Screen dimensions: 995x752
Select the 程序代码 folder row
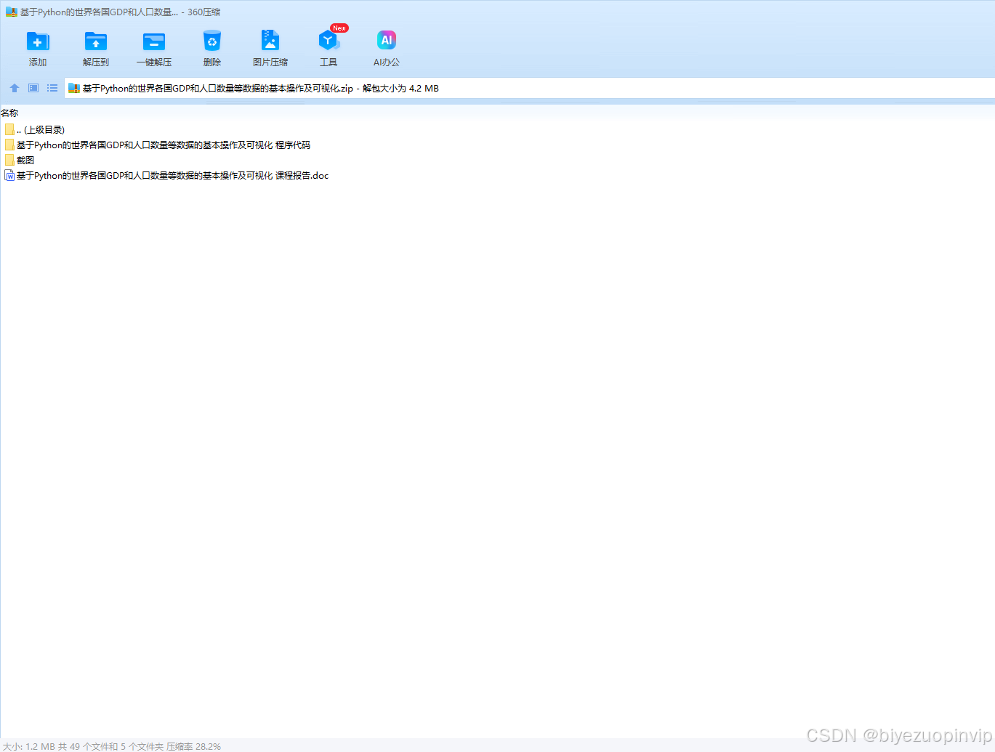(x=157, y=145)
